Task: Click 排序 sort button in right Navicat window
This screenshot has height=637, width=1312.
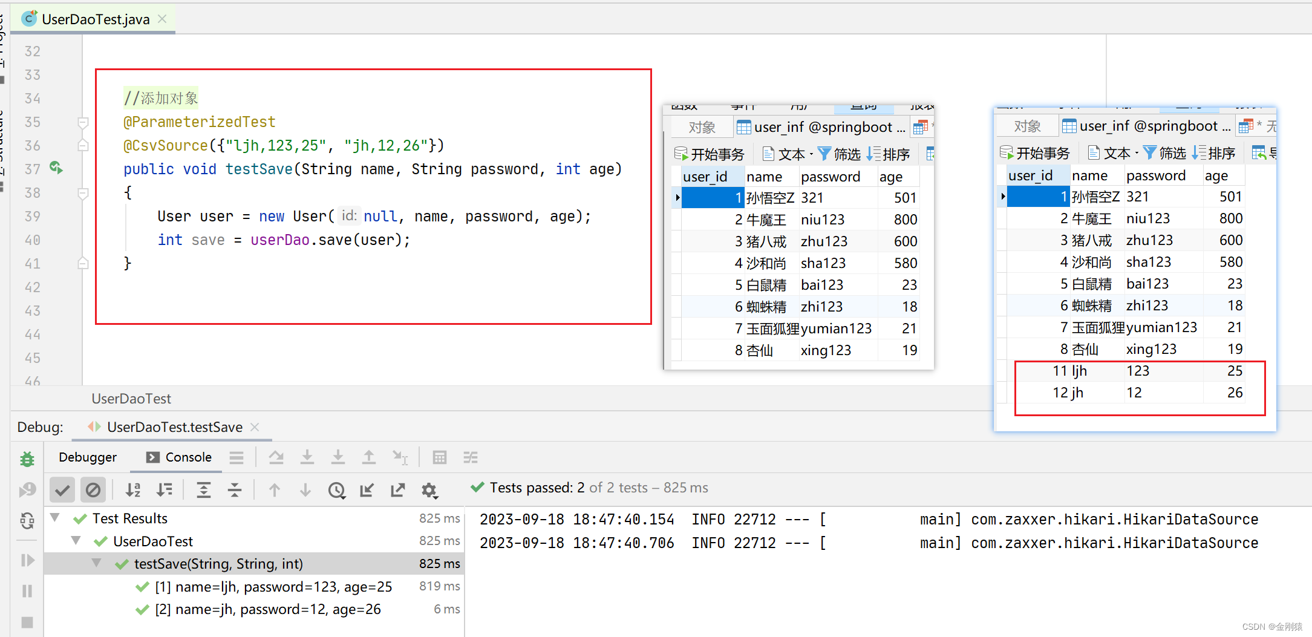Action: (x=1213, y=153)
